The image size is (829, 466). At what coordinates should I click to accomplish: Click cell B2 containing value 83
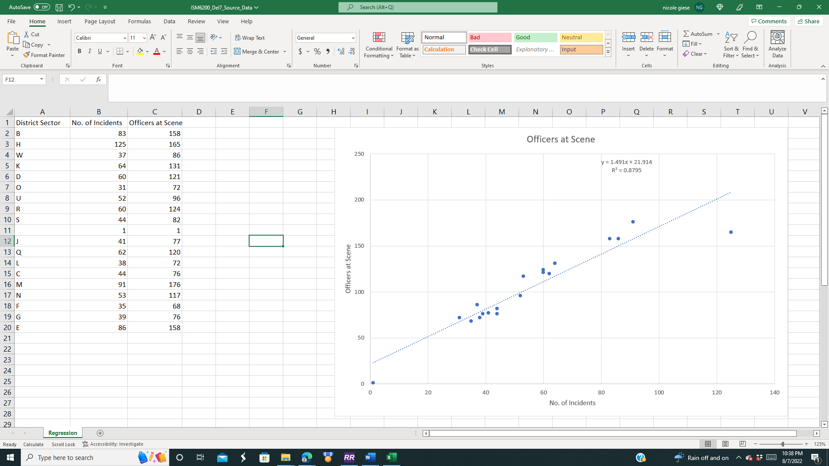(98, 133)
